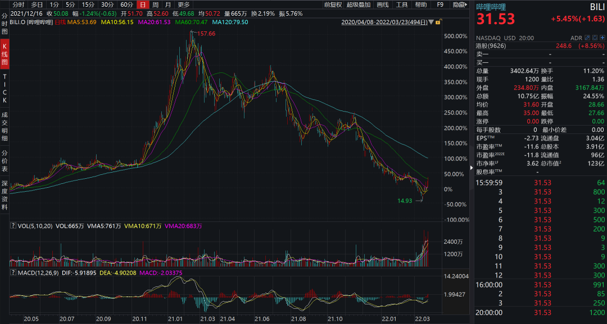
Task: Click the 31.53 large last price
Action: (x=496, y=19)
